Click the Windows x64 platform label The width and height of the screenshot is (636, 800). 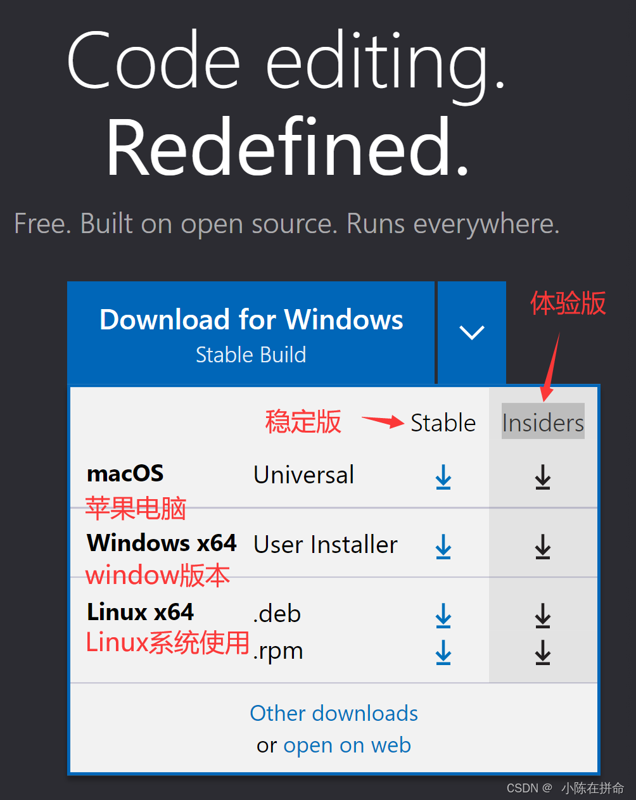(x=162, y=543)
